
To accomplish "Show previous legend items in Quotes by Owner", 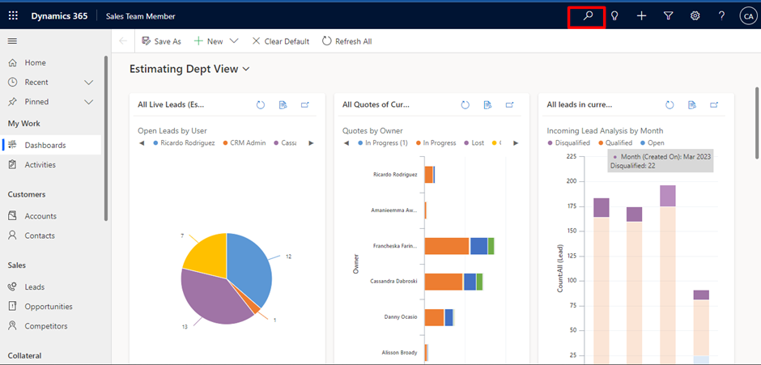I will [x=346, y=143].
